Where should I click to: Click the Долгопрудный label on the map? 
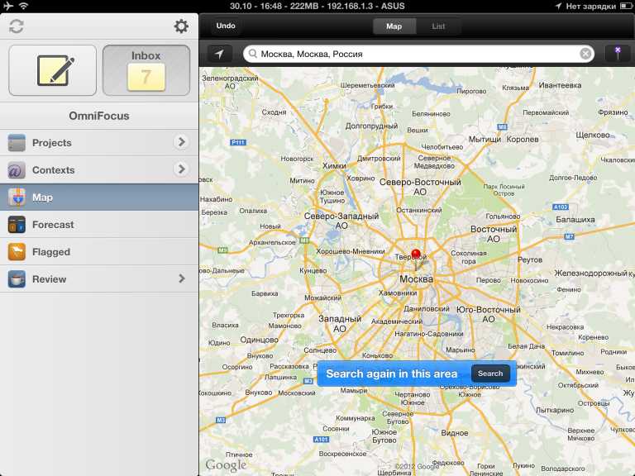(x=371, y=126)
